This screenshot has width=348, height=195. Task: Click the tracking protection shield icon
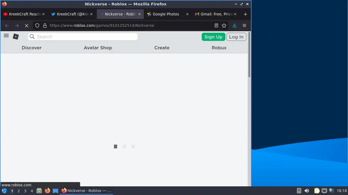coord(37,25)
